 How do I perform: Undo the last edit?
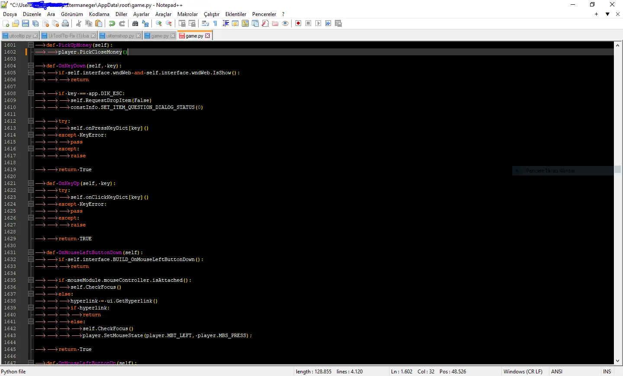[112, 23]
